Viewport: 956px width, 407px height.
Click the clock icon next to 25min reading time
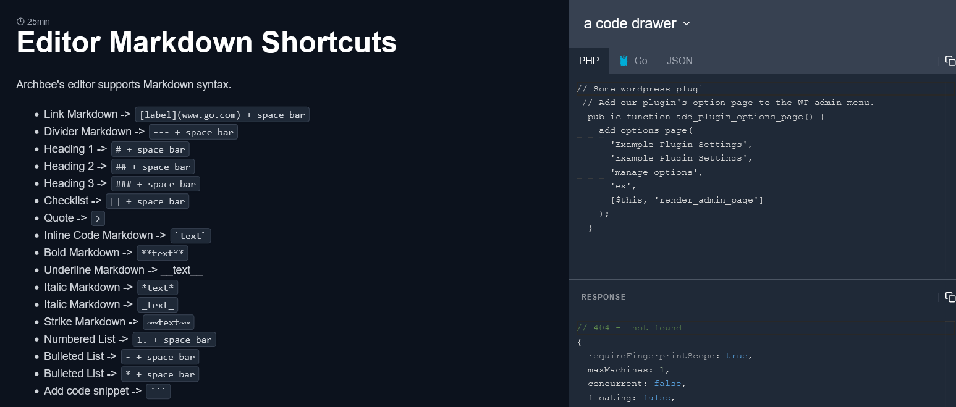[x=20, y=21]
